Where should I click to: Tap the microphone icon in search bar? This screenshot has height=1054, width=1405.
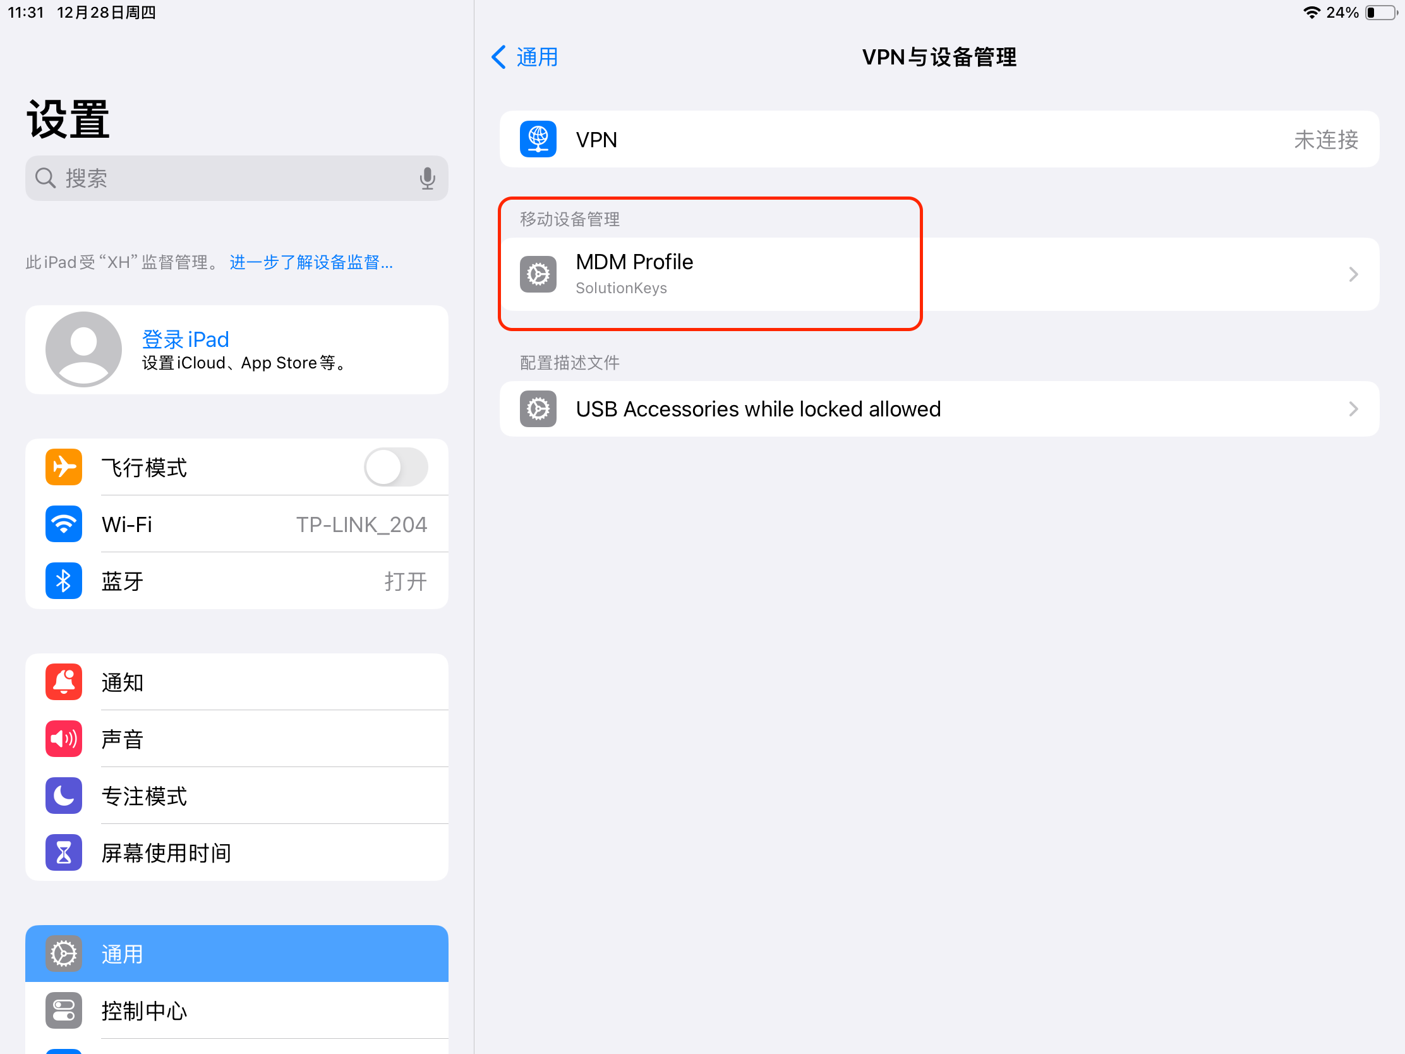(x=428, y=179)
